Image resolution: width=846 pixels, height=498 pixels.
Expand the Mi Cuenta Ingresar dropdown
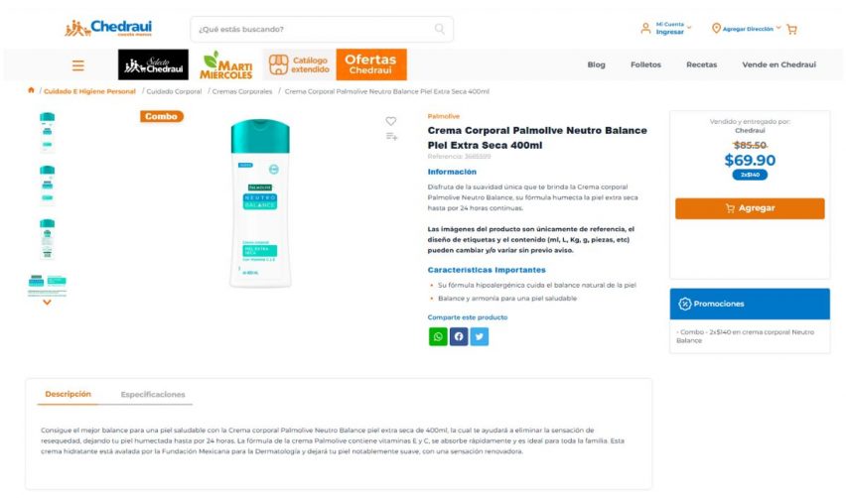[666, 28]
